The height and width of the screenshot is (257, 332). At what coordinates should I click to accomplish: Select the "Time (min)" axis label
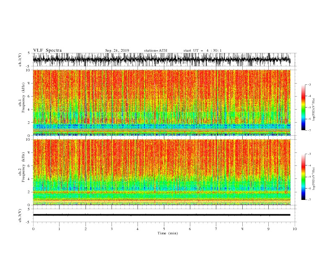168,233
